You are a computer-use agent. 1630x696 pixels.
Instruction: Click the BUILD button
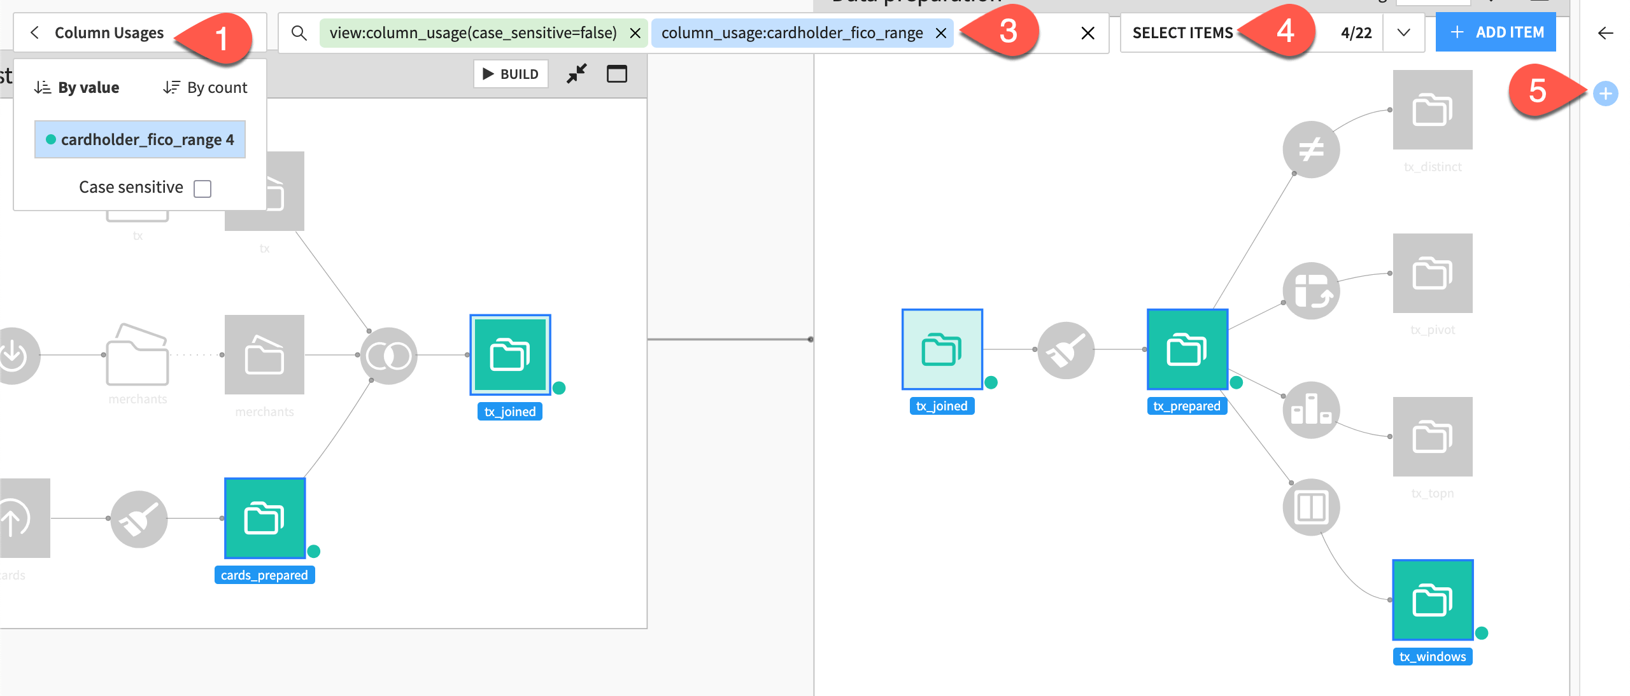[x=510, y=74]
